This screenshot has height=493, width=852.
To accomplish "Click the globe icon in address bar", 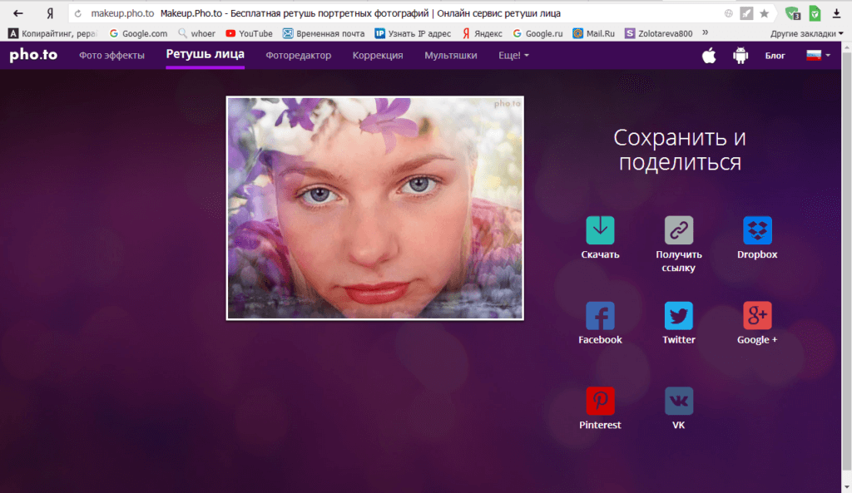I will [729, 13].
